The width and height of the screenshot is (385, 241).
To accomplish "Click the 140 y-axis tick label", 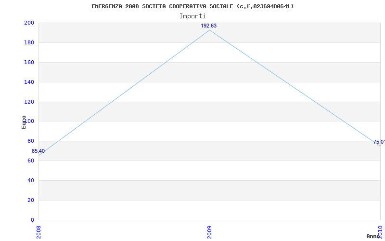I will (29, 82).
